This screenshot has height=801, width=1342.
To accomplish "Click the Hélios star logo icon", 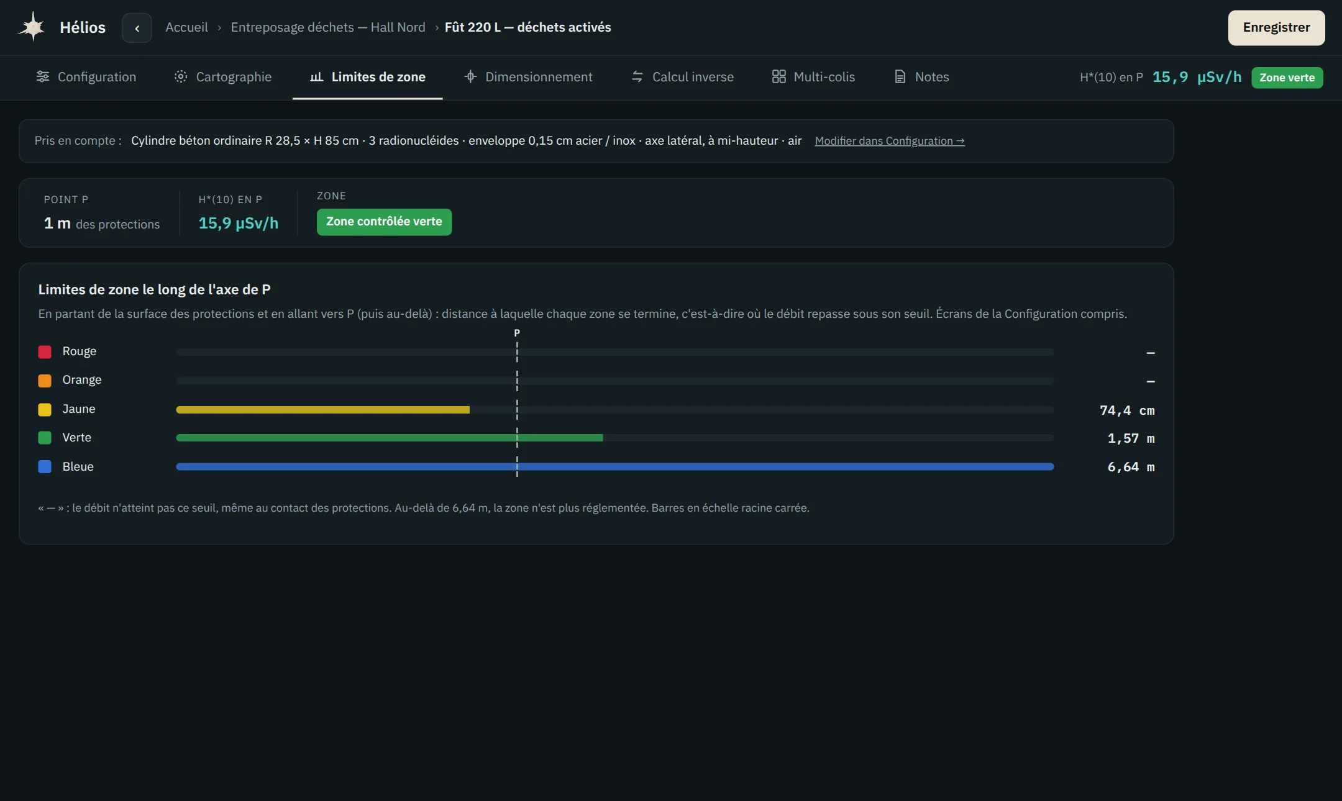I will (x=32, y=27).
